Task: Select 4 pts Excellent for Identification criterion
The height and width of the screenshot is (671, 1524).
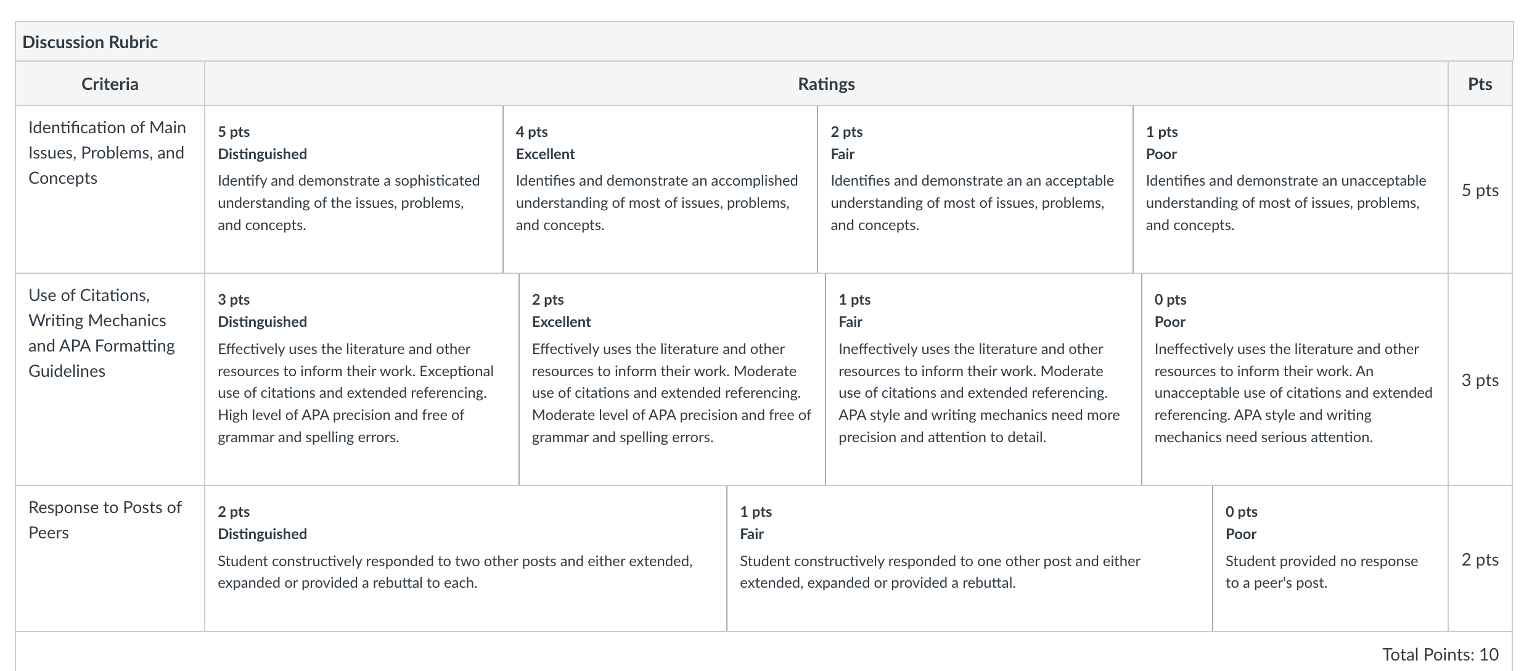Action: (660, 189)
